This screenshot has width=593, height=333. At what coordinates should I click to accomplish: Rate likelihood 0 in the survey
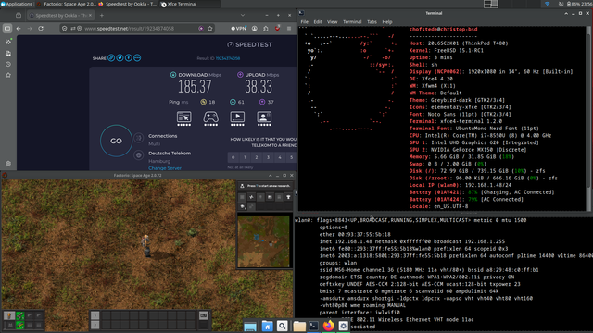coord(233,157)
